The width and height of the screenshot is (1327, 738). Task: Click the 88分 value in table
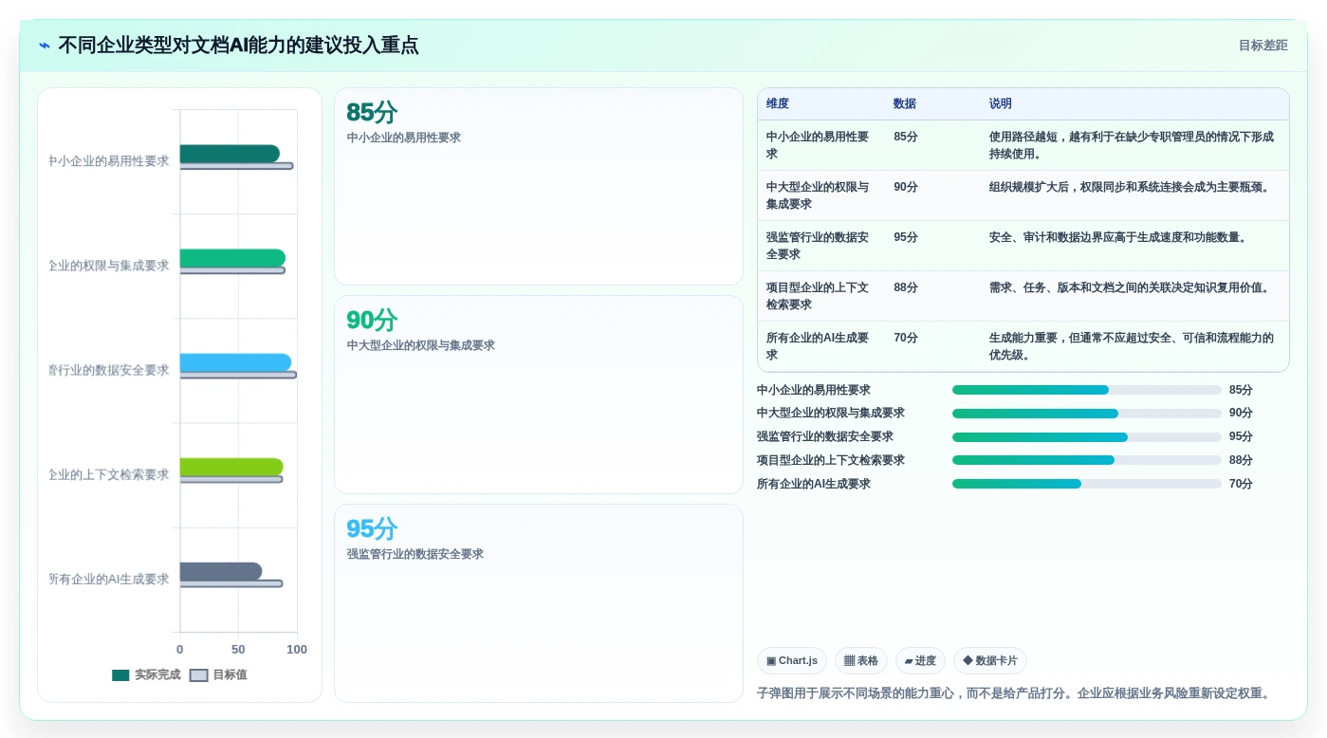pos(906,287)
